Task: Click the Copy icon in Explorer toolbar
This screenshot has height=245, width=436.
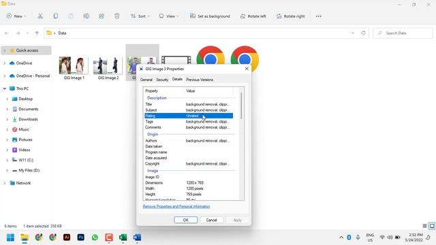Action: point(56,16)
